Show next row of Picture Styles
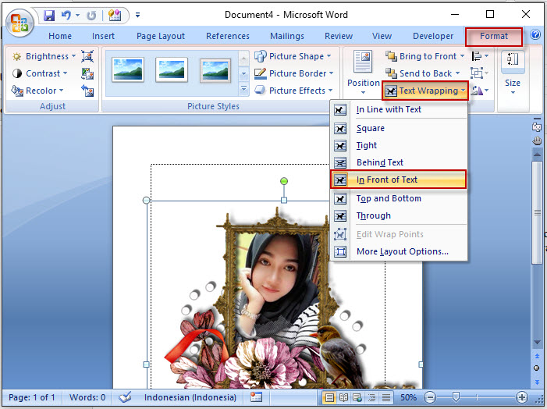Screen dimensions: 547x409 tap(243, 73)
